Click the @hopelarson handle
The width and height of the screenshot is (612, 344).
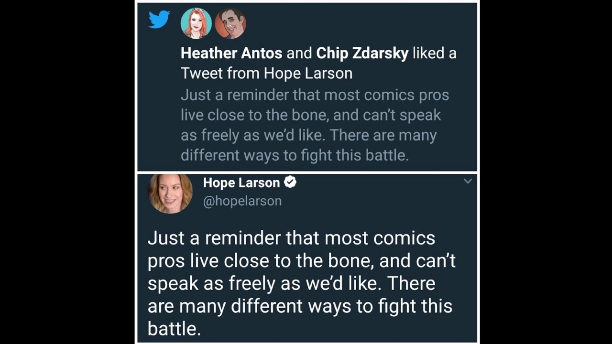(x=242, y=201)
